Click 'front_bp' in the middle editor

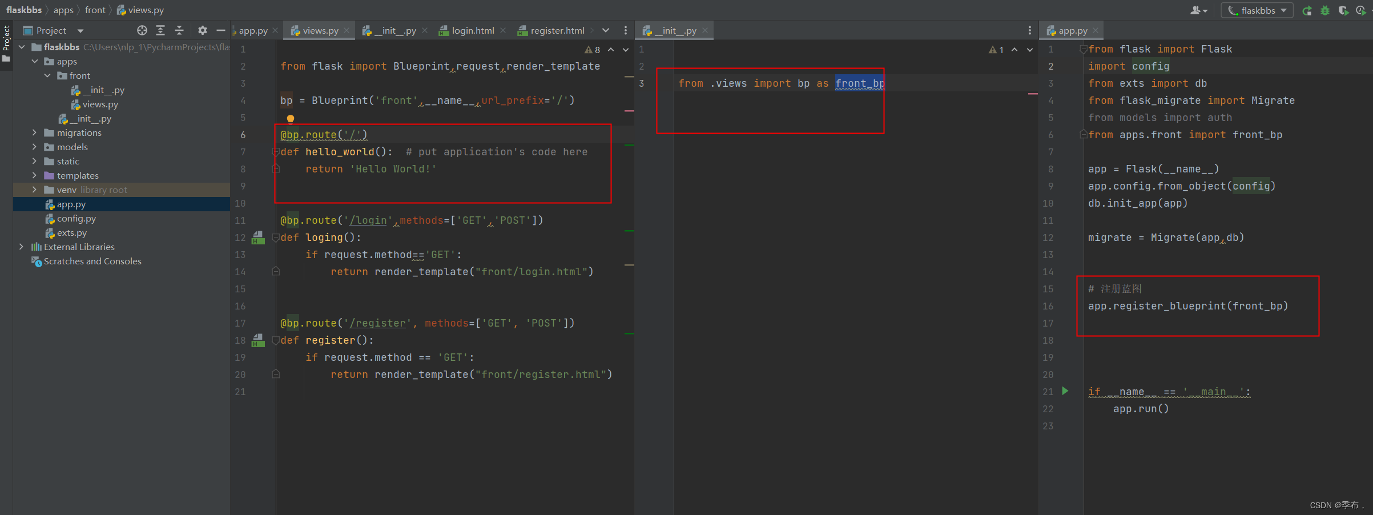point(860,83)
